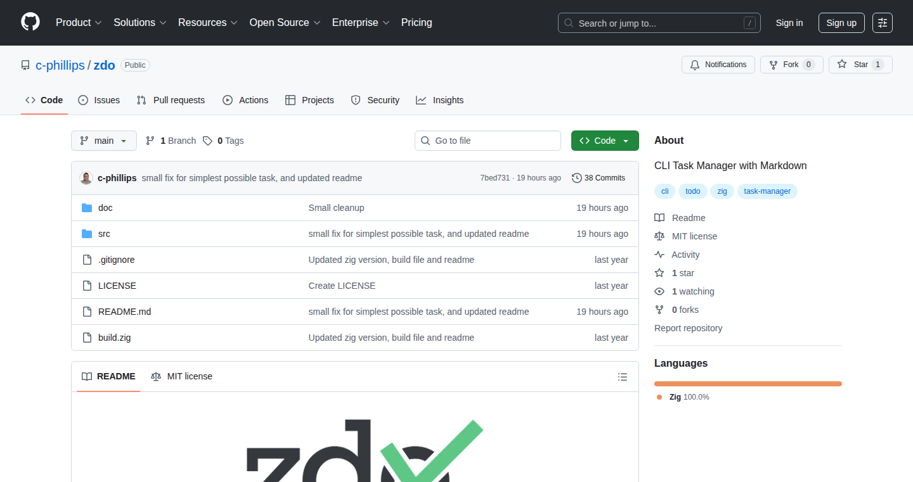Switch to the Security tab

click(x=375, y=100)
